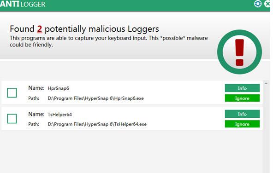The height and width of the screenshot is (173, 273).
Task: Show Info for TsHelper64
Action: tap(242, 114)
